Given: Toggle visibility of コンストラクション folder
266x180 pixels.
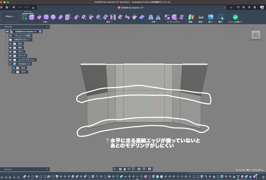Looking at the screenshot, I should 11,60.
